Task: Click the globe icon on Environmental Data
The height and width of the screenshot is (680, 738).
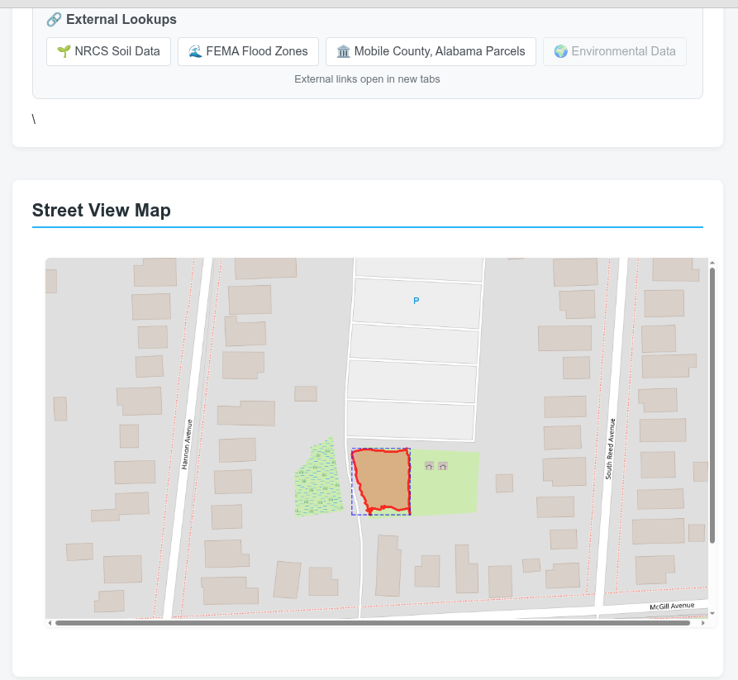Action: pos(560,51)
